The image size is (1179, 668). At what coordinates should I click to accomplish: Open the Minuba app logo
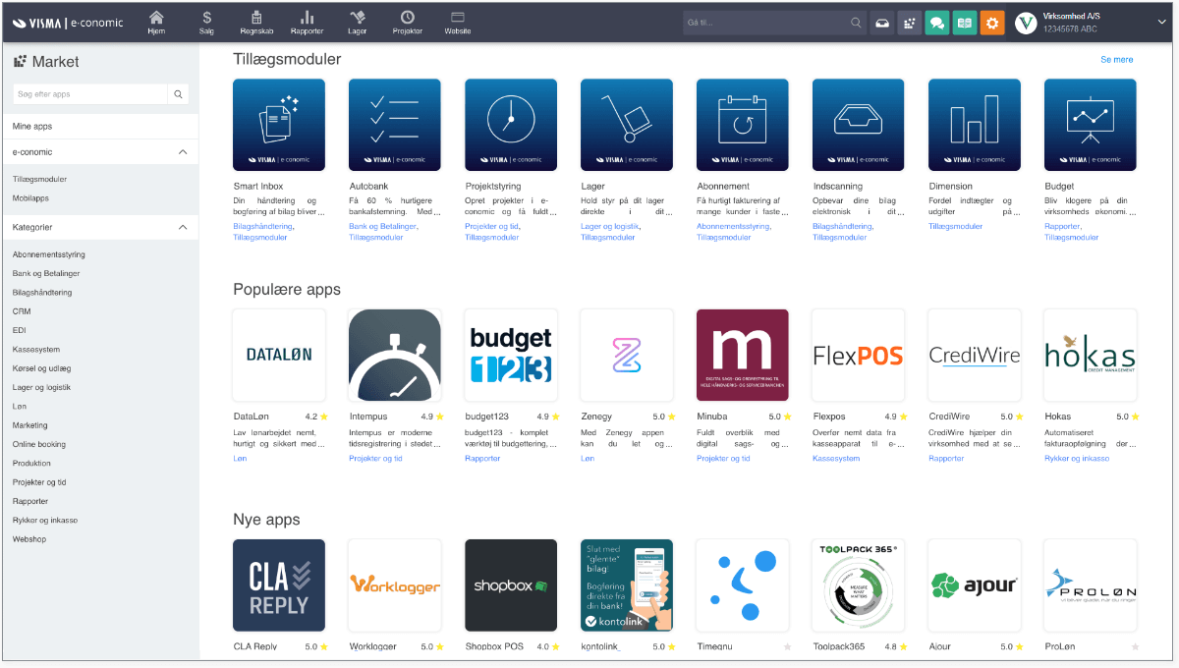743,356
